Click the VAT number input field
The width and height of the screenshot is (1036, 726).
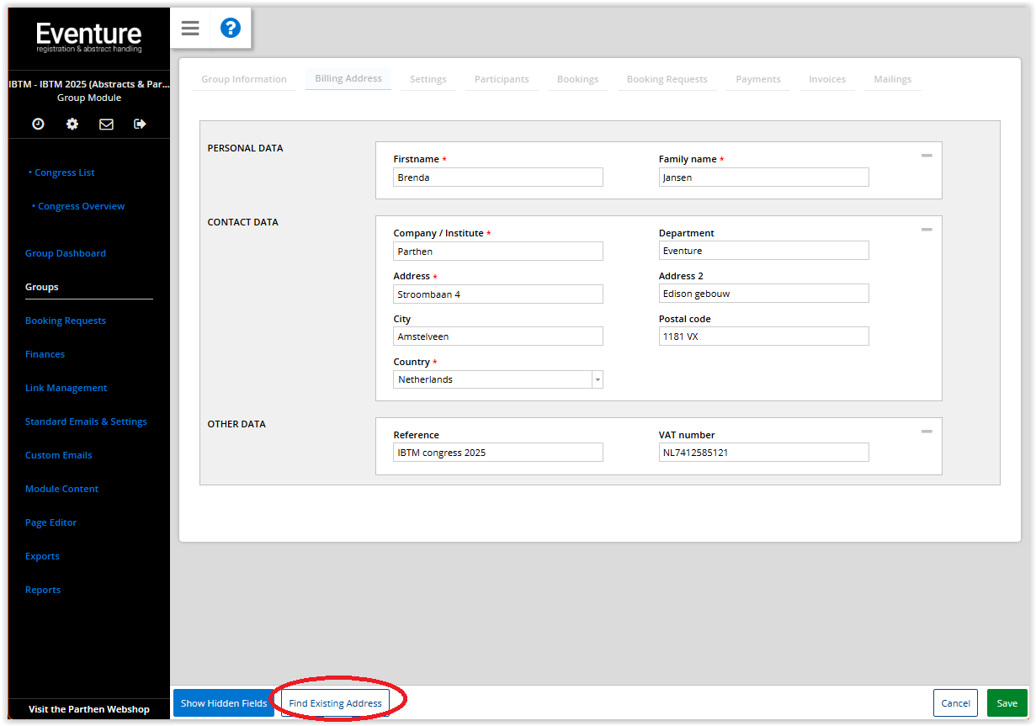763,453
